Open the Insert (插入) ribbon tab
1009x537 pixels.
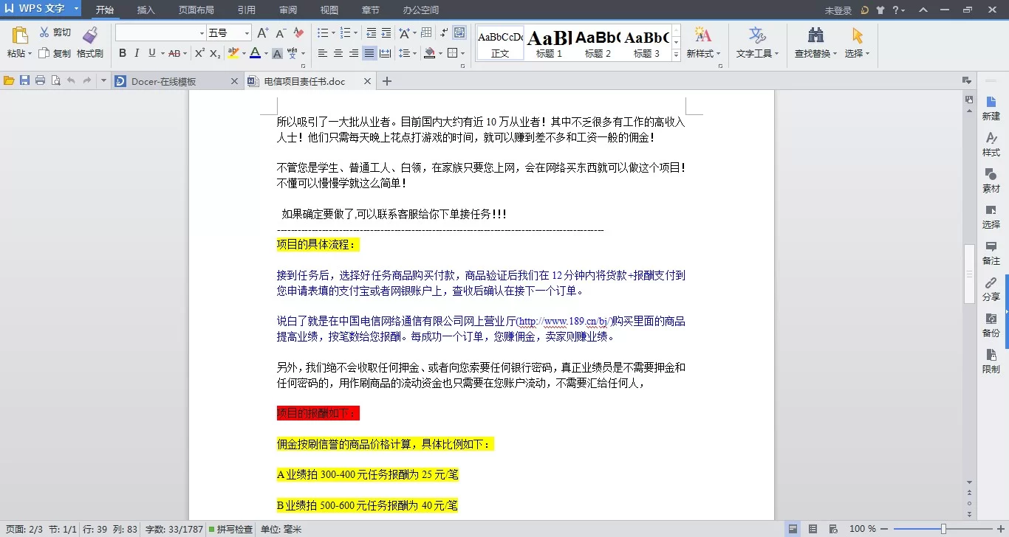(x=146, y=10)
